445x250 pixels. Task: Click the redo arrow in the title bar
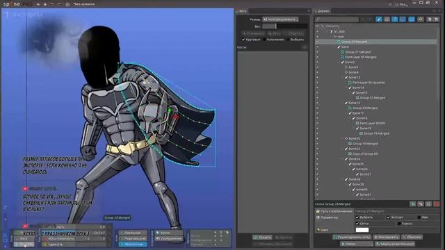click(x=59, y=4)
